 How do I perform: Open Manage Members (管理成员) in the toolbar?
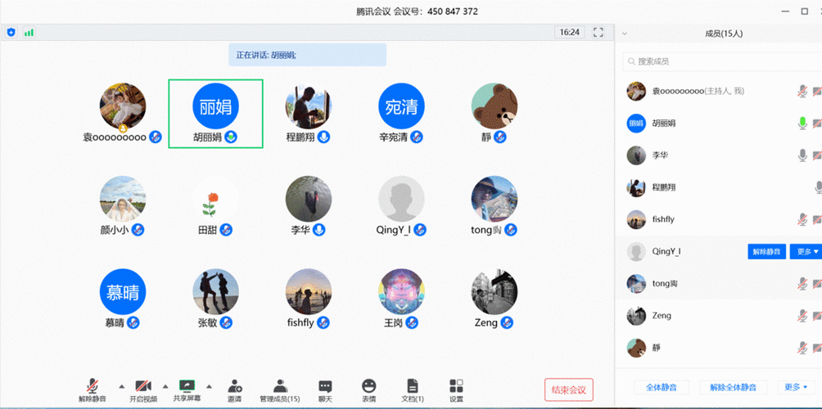(x=280, y=386)
